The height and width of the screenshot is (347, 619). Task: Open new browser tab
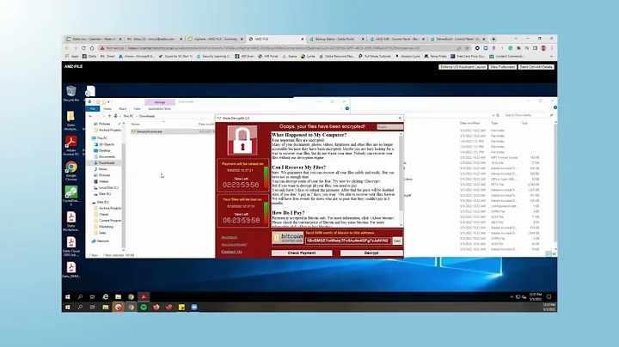click(493, 39)
